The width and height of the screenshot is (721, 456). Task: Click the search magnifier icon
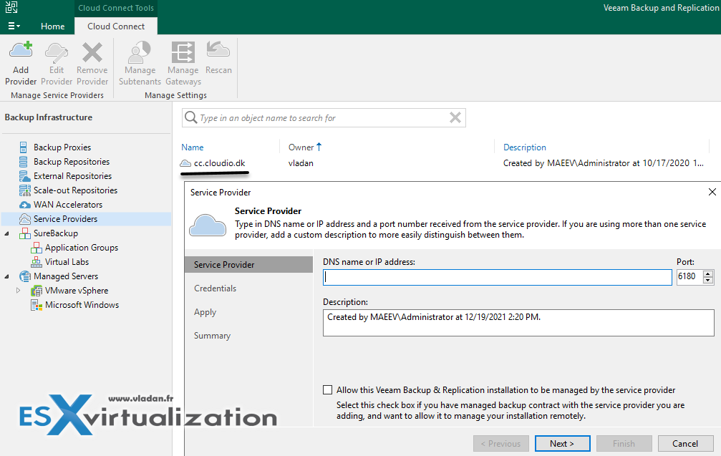coord(191,117)
